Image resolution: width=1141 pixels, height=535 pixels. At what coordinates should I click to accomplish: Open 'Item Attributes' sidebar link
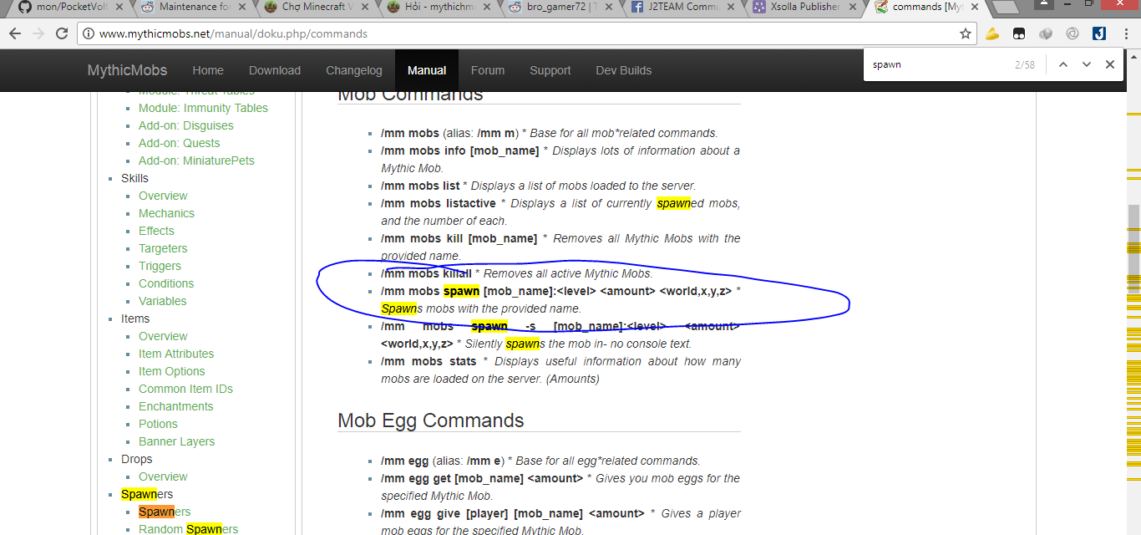point(176,354)
